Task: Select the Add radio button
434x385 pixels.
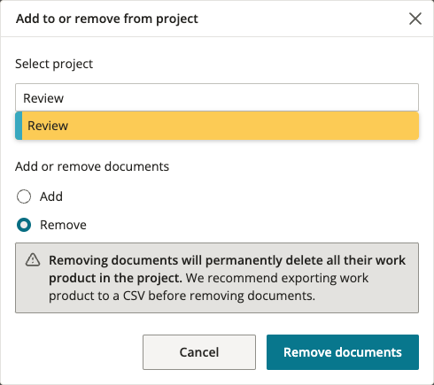Action: pyautogui.click(x=24, y=196)
